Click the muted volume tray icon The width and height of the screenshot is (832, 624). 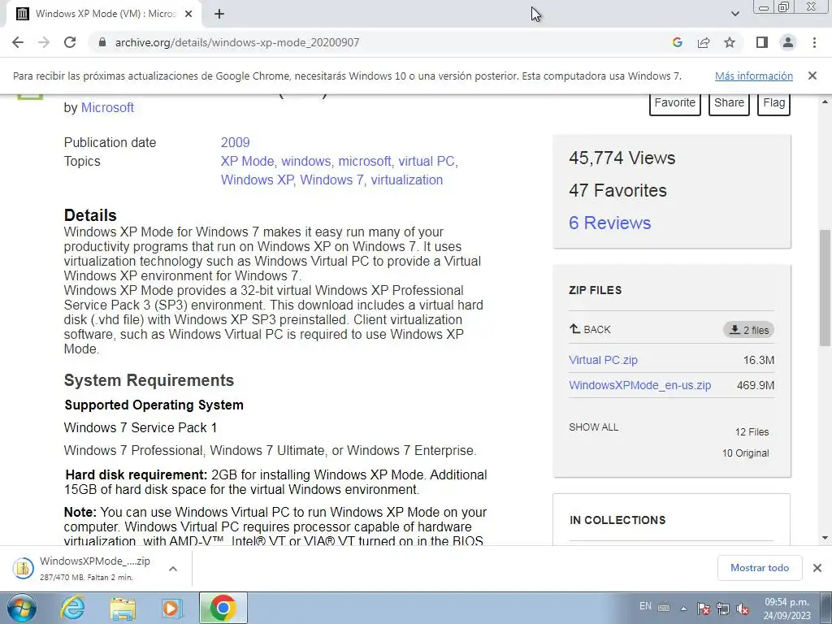click(x=743, y=609)
